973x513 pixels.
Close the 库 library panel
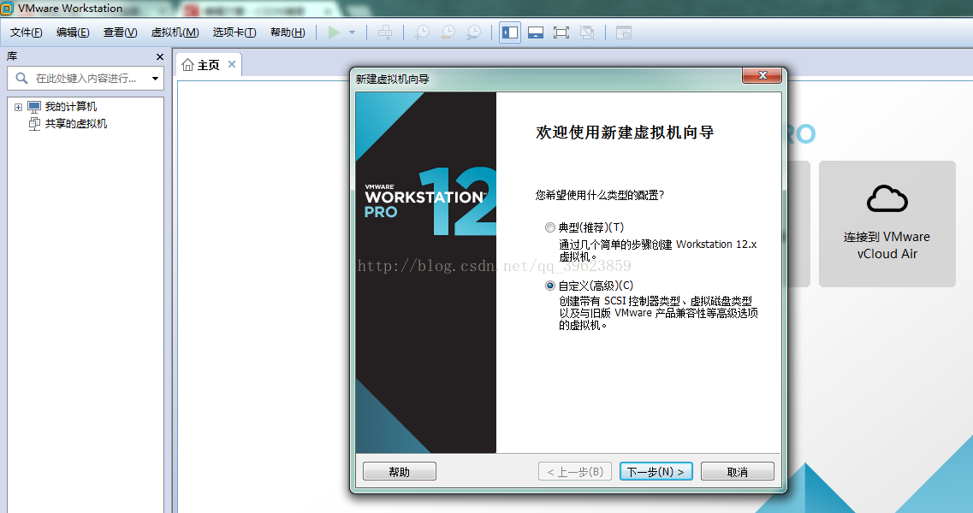(159, 56)
